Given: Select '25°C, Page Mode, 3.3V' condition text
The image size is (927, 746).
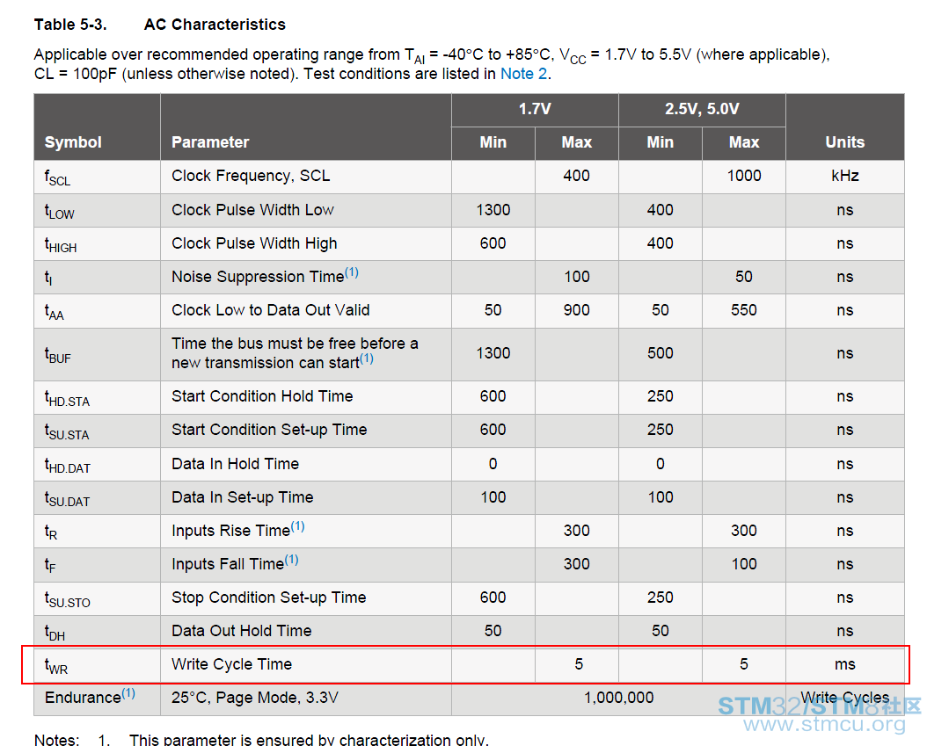Looking at the screenshot, I should tap(255, 699).
